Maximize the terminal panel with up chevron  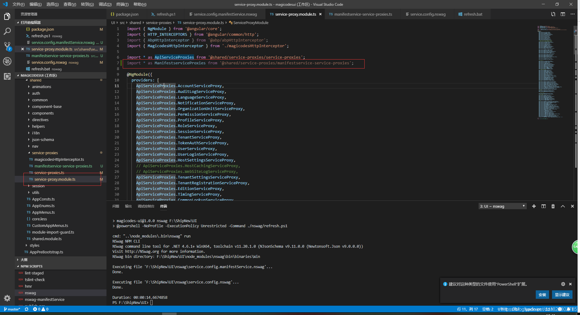click(563, 206)
